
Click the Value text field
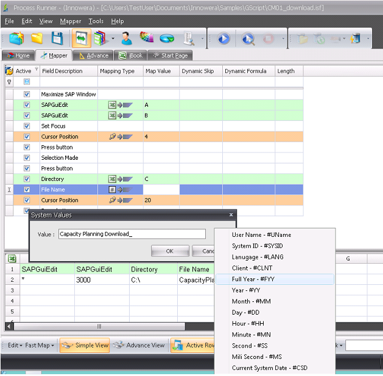[x=132, y=234]
